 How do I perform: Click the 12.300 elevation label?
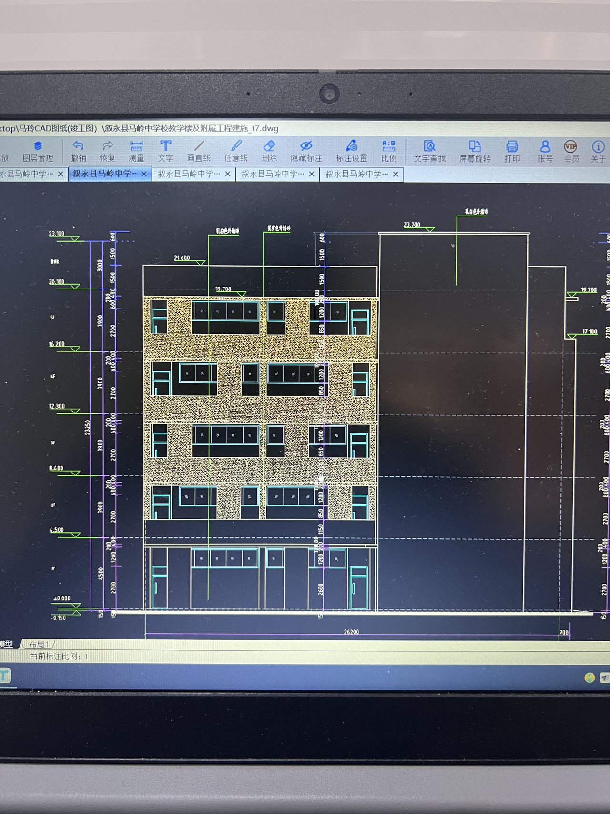point(56,406)
